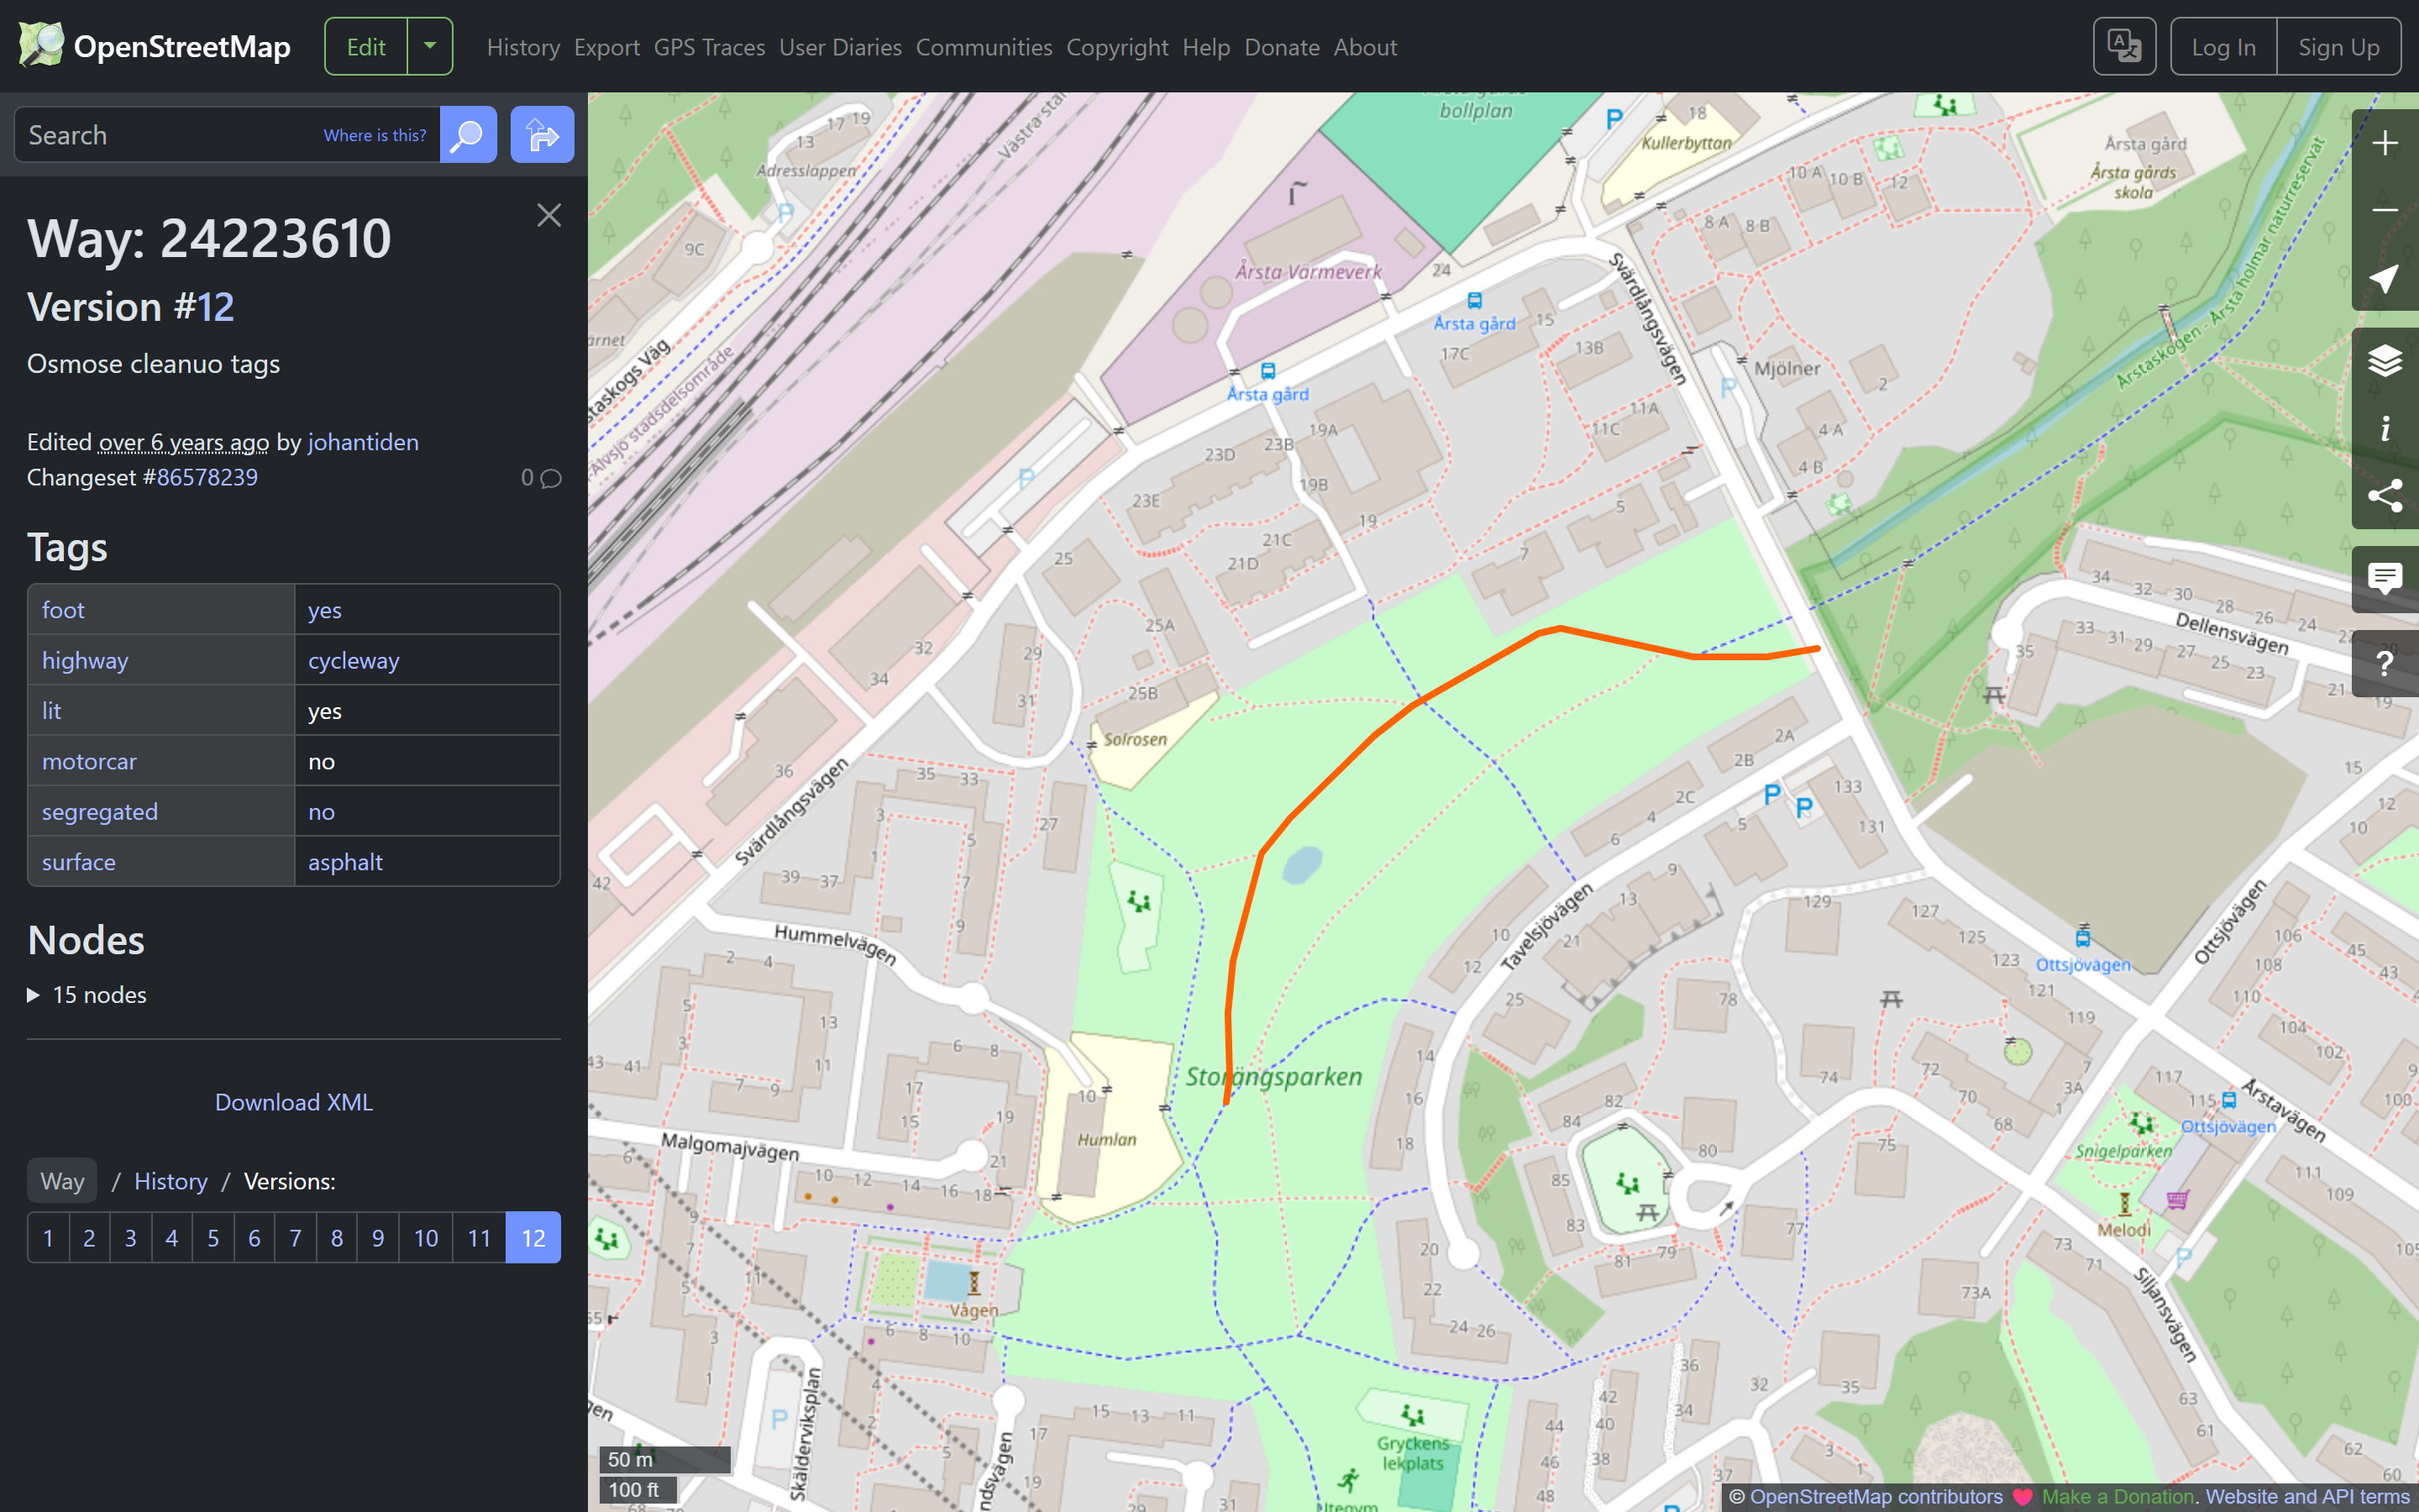Open Copyright page
This screenshot has height=1512, width=2419.
click(1116, 47)
